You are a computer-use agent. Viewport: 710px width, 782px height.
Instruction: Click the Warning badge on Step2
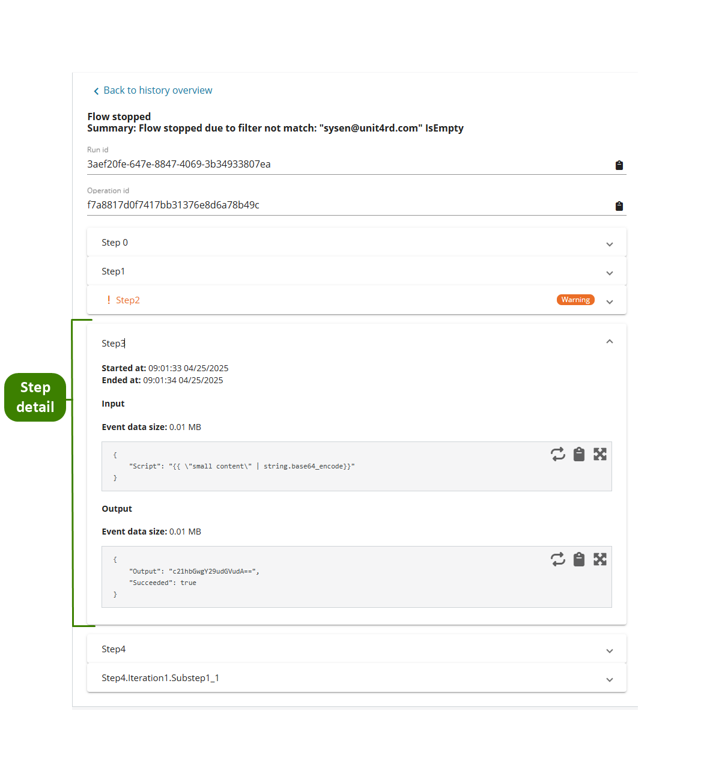(575, 300)
